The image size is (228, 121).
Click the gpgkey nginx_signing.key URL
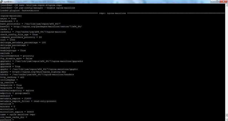click(39, 72)
